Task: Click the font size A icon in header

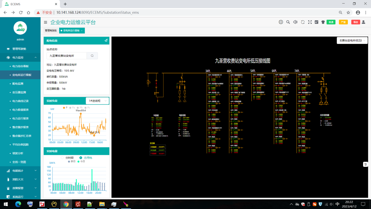Action: 316,22
